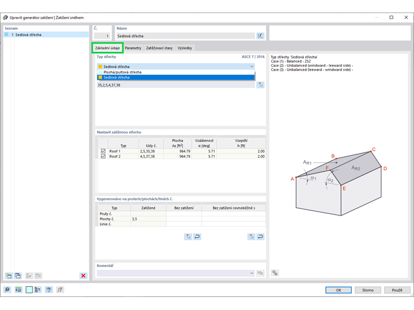
Task: Click reverse arrow icon under Bez zatížení rovnoběžně s
Action: 260,237
